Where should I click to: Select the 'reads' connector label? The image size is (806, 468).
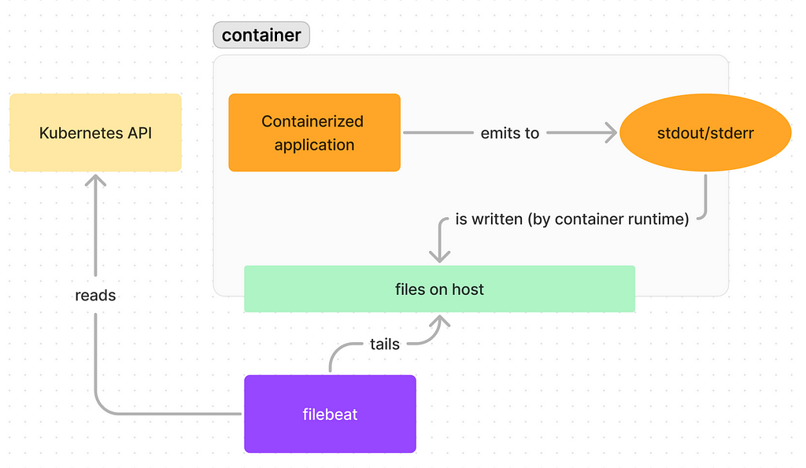95,296
